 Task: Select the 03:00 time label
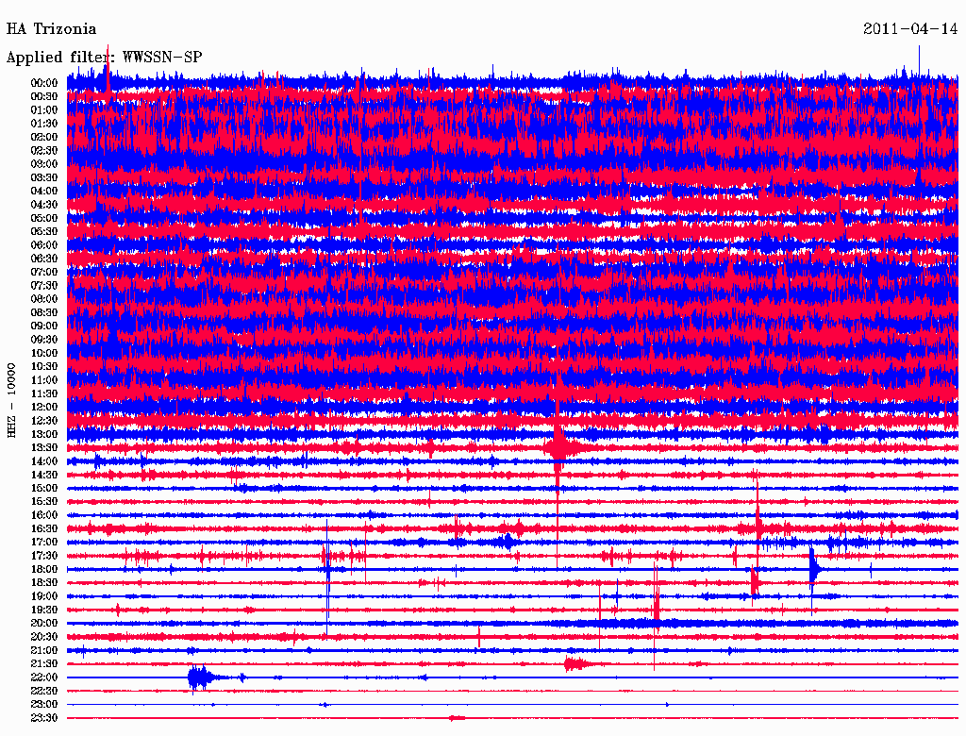coord(44,164)
